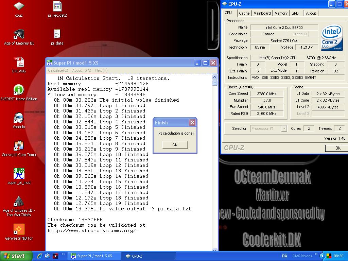Open the About tab in CPU-Z
This screenshot has height=261, width=348.
click(x=311, y=13)
